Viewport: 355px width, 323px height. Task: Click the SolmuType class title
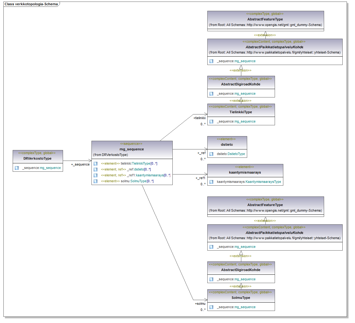pyautogui.click(x=241, y=298)
